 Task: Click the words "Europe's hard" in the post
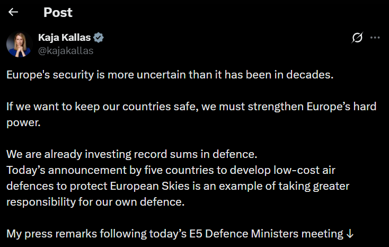click(x=343, y=107)
